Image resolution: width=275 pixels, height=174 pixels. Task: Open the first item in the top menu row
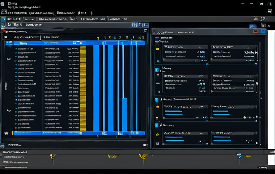pyautogui.click(x=14, y=13)
